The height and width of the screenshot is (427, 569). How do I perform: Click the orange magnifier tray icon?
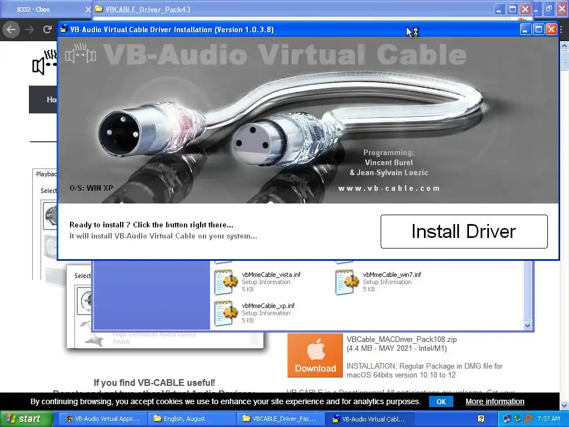[528, 419]
